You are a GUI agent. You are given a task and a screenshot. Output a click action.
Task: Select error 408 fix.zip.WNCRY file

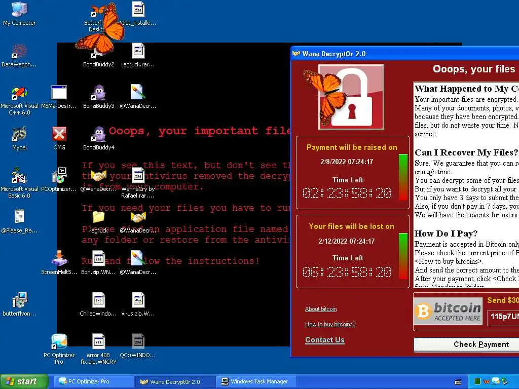pyautogui.click(x=98, y=349)
